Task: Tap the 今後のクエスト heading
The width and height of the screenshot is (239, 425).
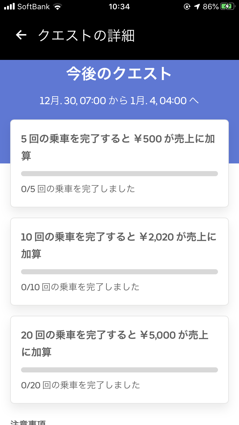Action: click(x=119, y=74)
